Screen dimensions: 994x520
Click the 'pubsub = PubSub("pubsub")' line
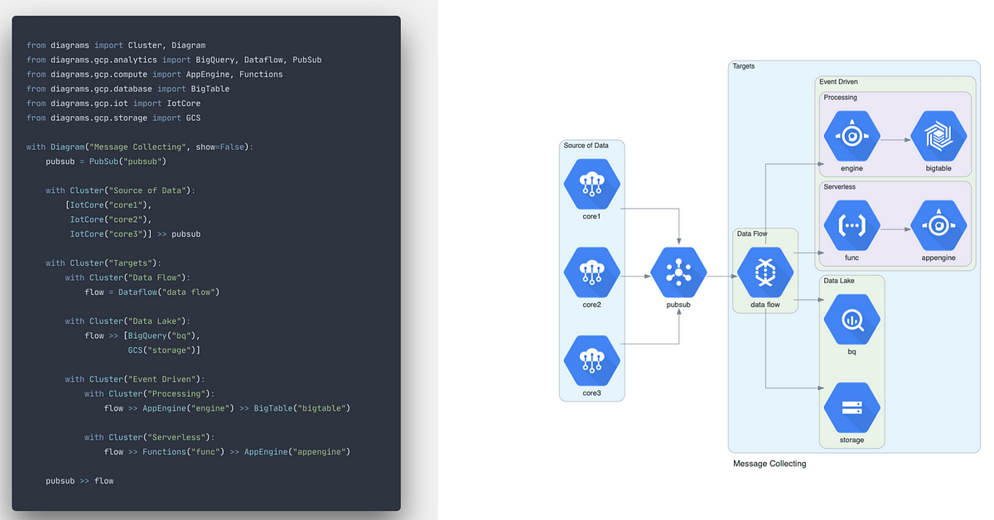click(x=106, y=161)
